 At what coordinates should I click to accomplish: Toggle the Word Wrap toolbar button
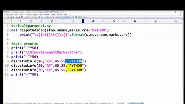pos(62,17)
